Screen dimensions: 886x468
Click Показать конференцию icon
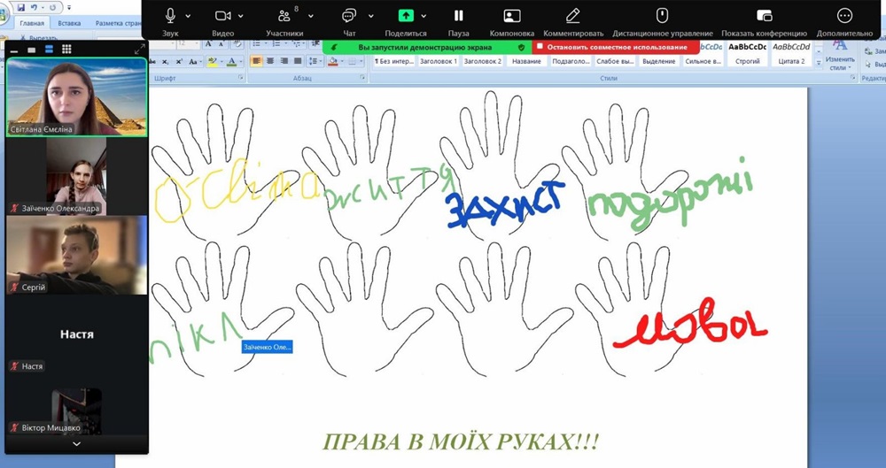point(764,16)
